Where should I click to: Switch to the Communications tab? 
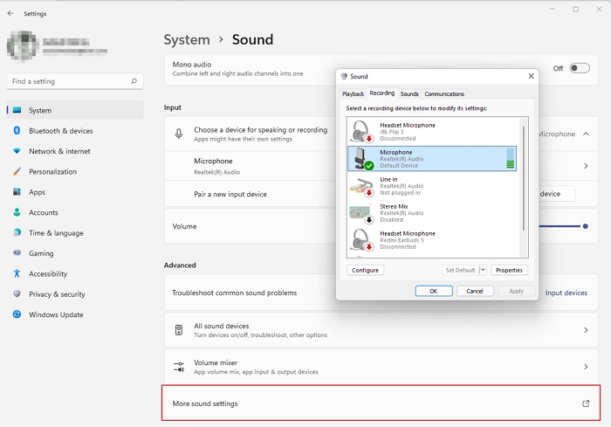click(444, 94)
